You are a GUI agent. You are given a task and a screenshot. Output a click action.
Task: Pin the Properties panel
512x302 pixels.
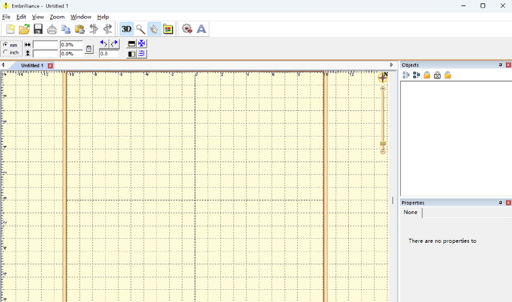[x=501, y=202]
